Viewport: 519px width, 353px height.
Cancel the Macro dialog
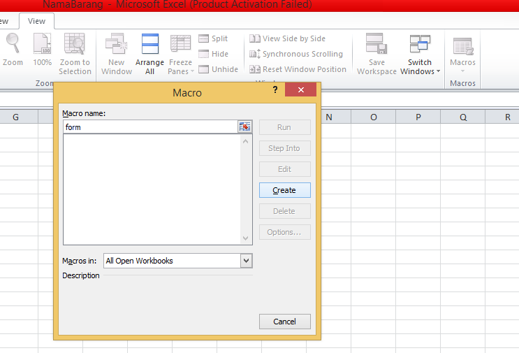click(285, 322)
